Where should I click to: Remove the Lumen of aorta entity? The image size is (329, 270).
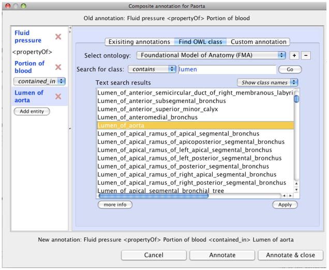(58, 97)
